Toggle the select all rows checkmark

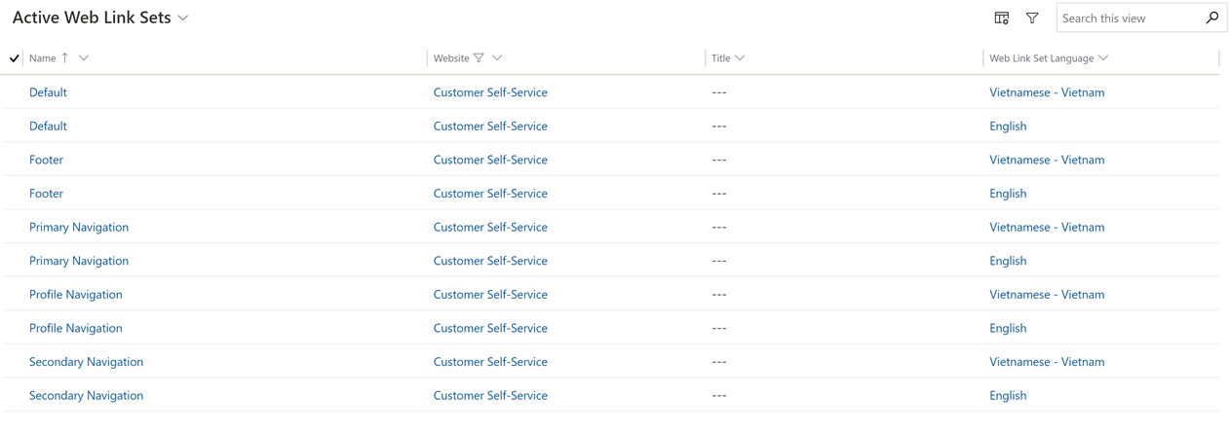(x=14, y=58)
